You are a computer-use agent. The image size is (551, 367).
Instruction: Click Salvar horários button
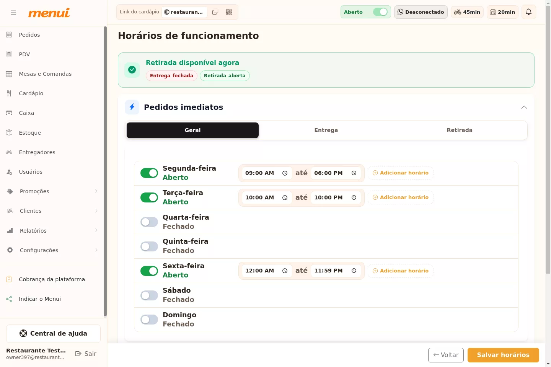[503, 355]
